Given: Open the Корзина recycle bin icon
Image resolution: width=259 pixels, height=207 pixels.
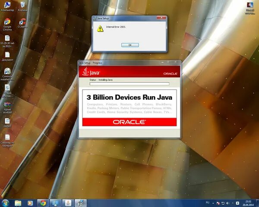Looking at the screenshot, I should coord(22,6).
